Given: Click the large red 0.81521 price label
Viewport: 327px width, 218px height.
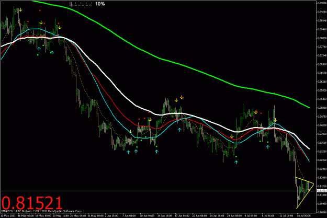Looking at the screenshot, I should click(x=32, y=203).
